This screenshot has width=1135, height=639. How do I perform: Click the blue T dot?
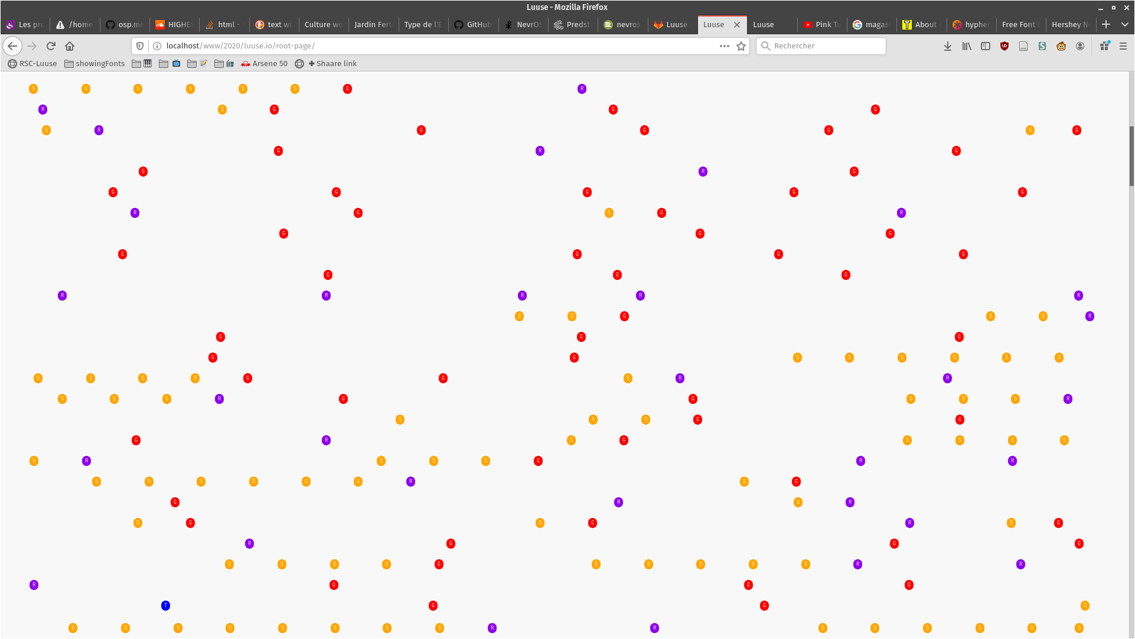click(x=165, y=605)
